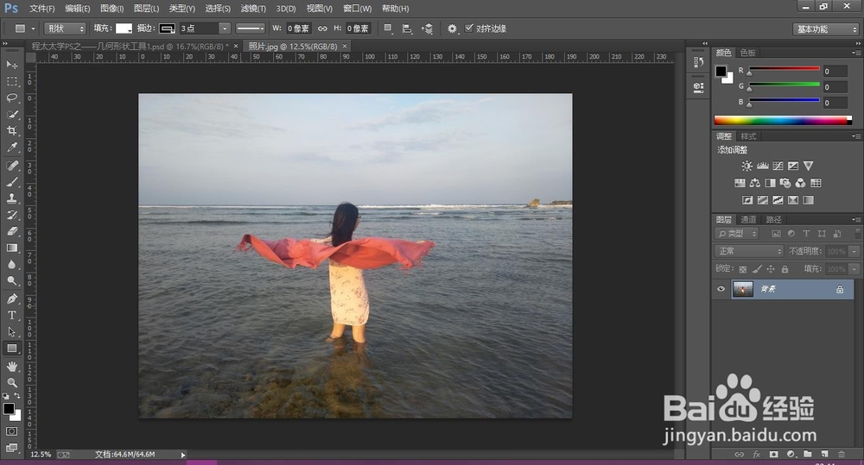This screenshot has height=465, width=864.
Task: Select the Clone Stamp tool
Action: 11,198
